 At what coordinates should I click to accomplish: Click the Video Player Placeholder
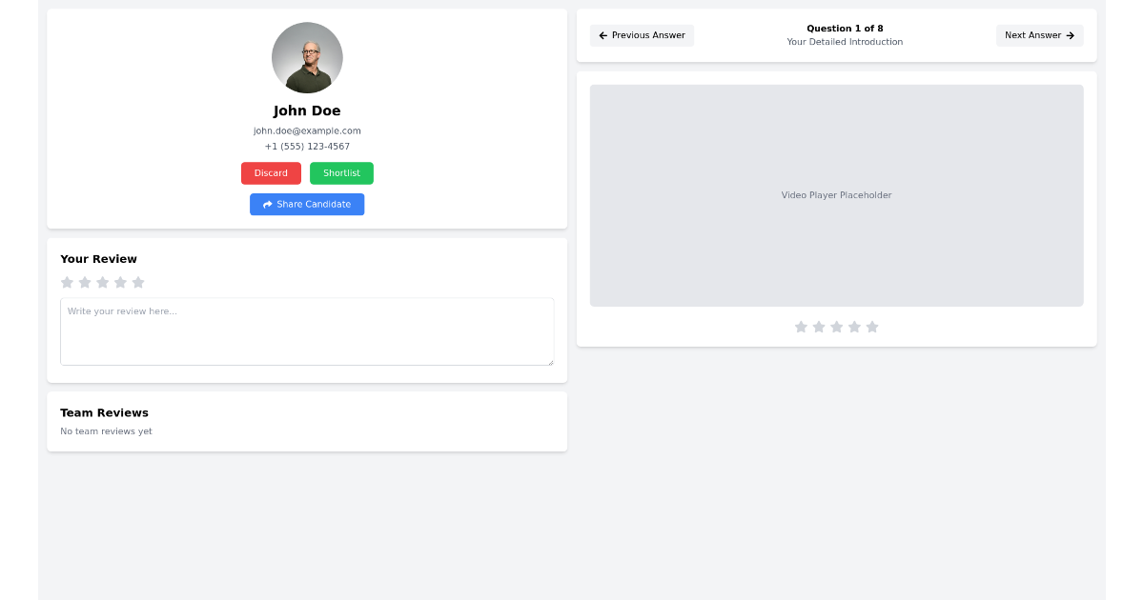836,195
